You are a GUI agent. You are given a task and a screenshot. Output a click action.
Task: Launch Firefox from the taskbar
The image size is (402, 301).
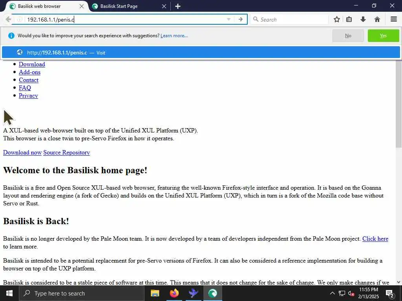(x=174, y=293)
